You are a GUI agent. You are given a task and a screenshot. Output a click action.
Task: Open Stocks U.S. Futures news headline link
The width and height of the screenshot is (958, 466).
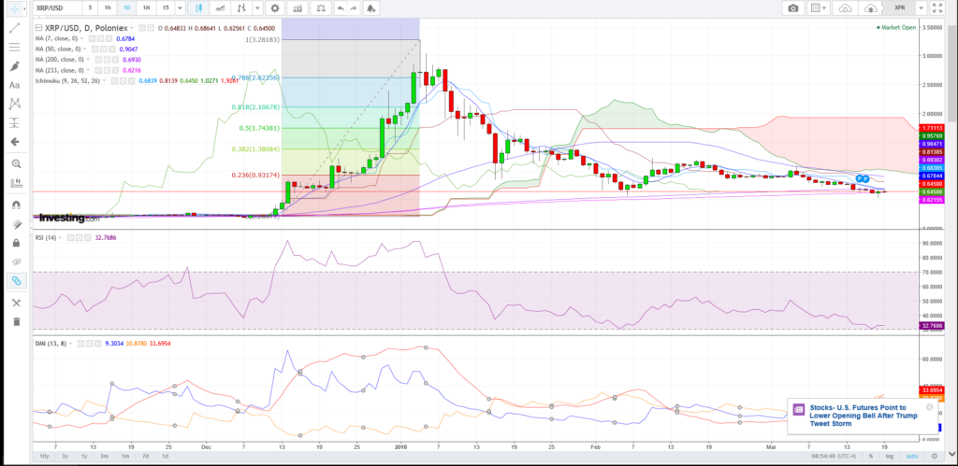pyautogui.click(x=864, y=415)
